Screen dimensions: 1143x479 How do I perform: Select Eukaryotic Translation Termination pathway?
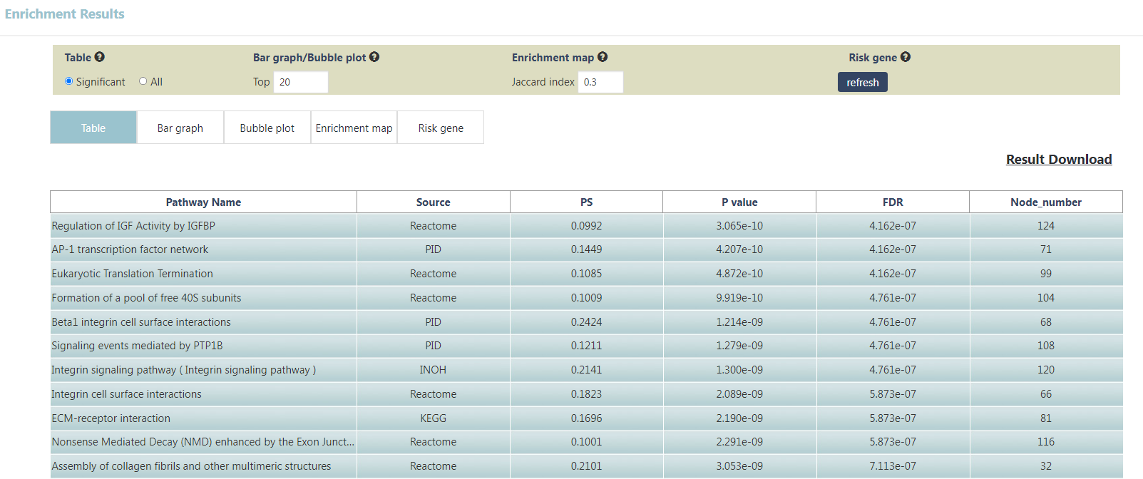tap(132, 274)
